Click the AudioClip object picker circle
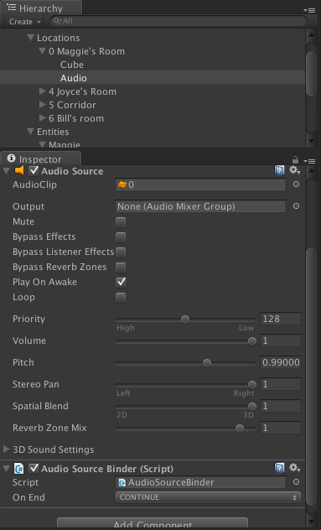The image size is (321, 530). [x=296, y=184]
